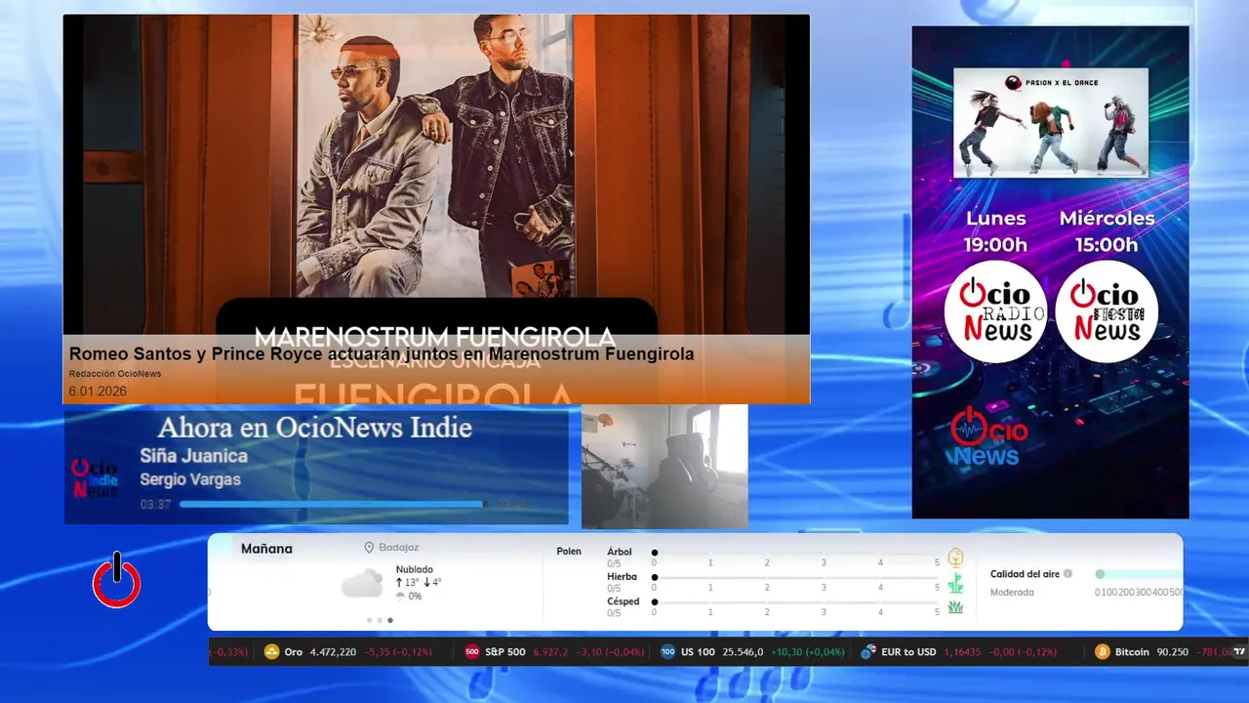Screen dimensions: 1249x703
Task: Click the Oro change −5,35 (−0,12%)
Action: [397, 652]
